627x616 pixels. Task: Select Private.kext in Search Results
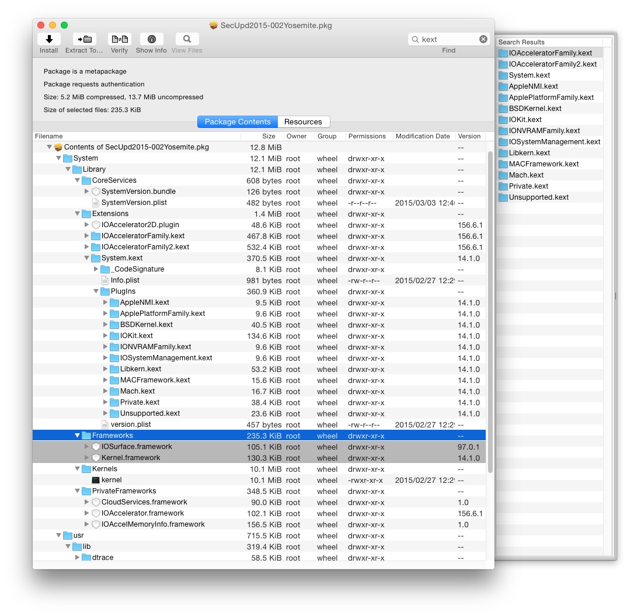click(550, 186)
